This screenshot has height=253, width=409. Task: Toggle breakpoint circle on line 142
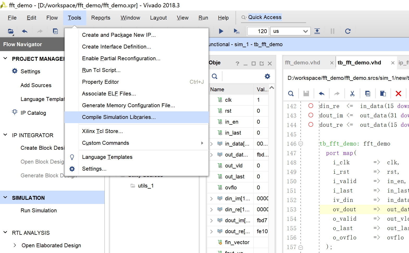click(x=311, y=106)
